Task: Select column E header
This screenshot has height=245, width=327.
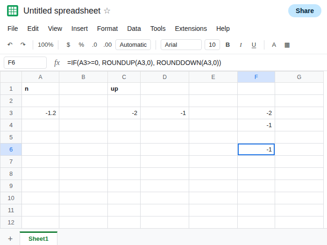Action: (x=213, y=77)
